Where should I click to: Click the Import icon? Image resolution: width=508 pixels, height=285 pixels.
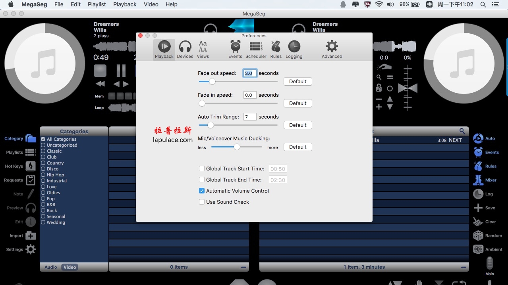(31, 235)
